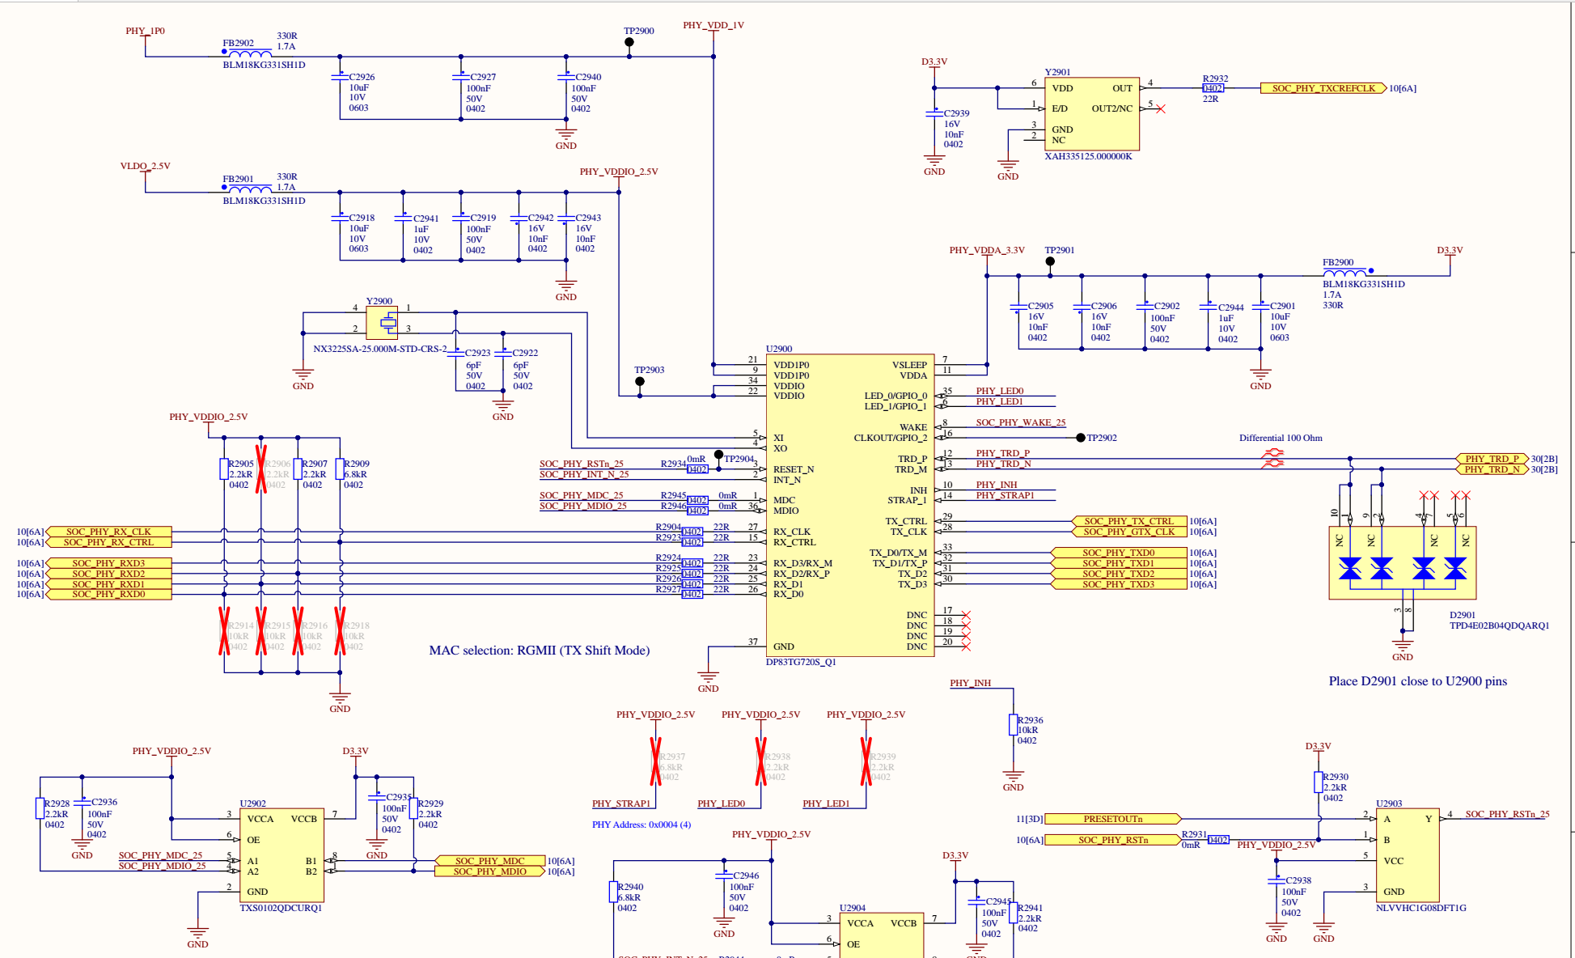Click the GND symbol below D2901
The width and height of the screenshot is (1575, 958).
click(x=1403, y=646)
